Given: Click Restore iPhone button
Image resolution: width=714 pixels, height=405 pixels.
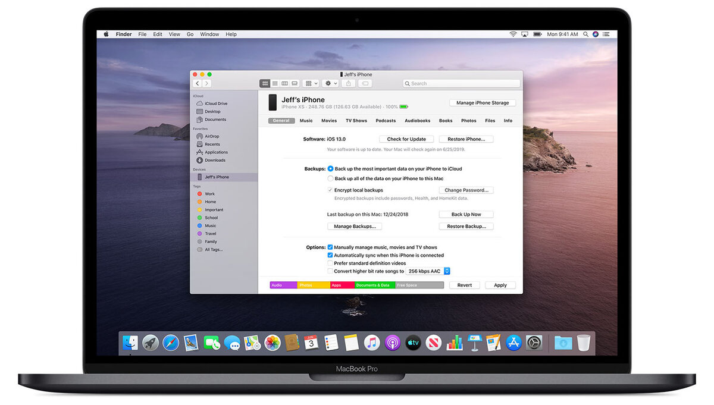Looking at the screenshot, I should coord(466,139).
